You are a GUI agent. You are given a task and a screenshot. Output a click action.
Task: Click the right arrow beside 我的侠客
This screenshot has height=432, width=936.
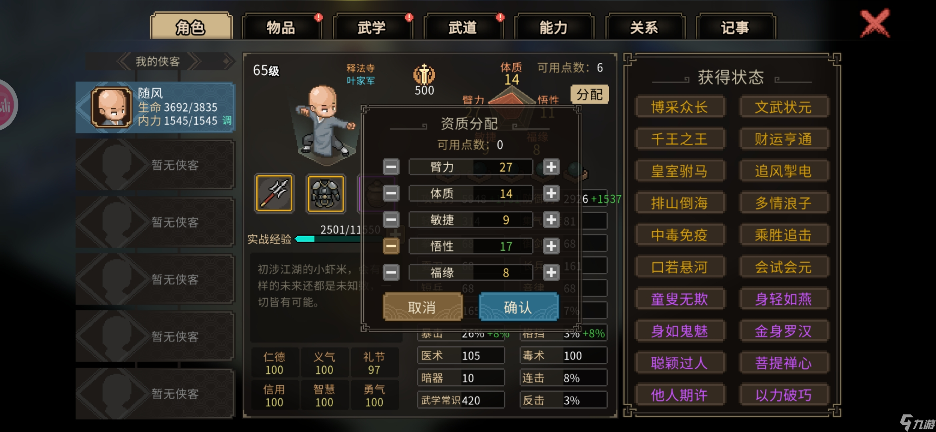point(194,61)
